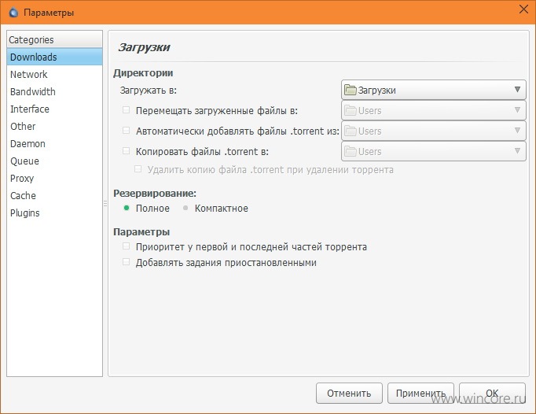Enable Автоматически добавлять файлы .torrent checkbox
The image size is (536, 414).
(x=126, y=131)
